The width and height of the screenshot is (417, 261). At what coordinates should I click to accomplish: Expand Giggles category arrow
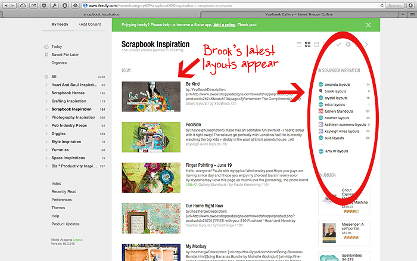click(46, 133)
